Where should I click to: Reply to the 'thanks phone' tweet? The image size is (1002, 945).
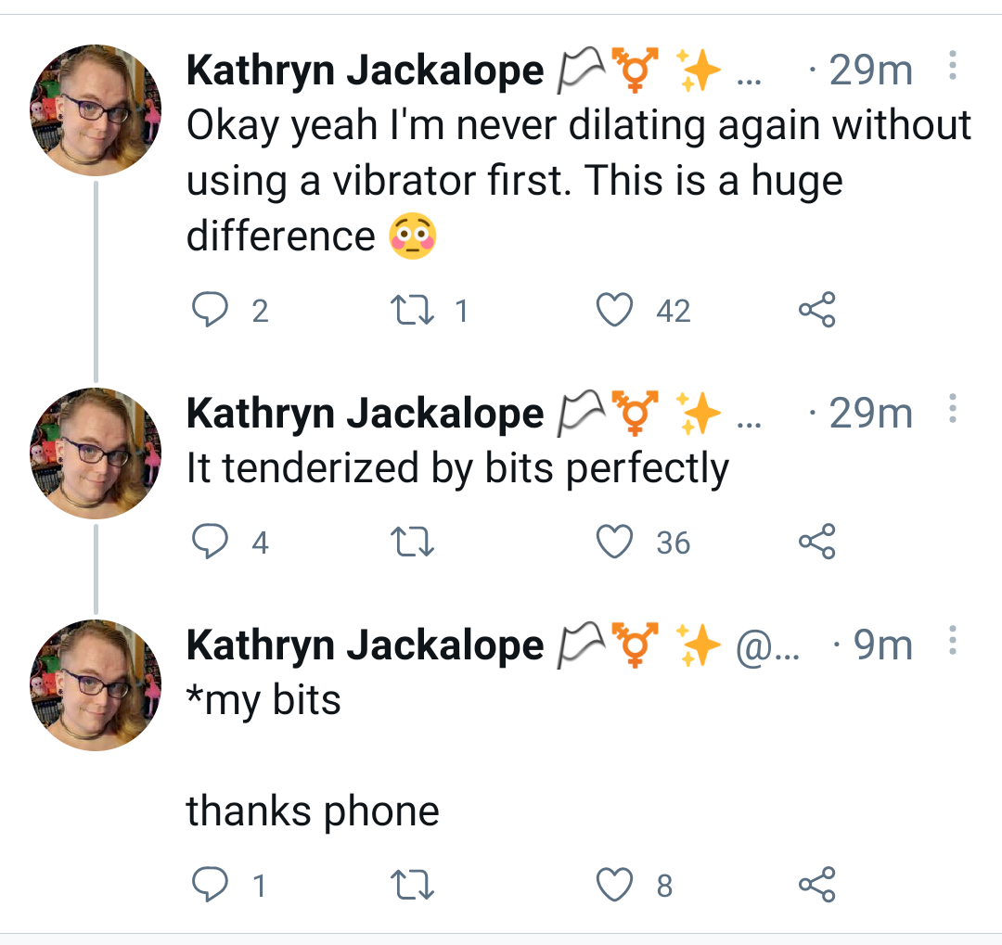pos(210,885)
